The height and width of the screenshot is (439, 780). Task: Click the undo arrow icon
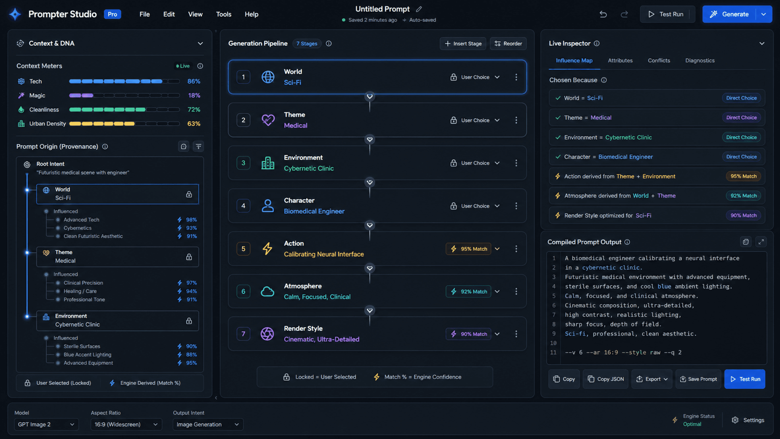(603, 14)
